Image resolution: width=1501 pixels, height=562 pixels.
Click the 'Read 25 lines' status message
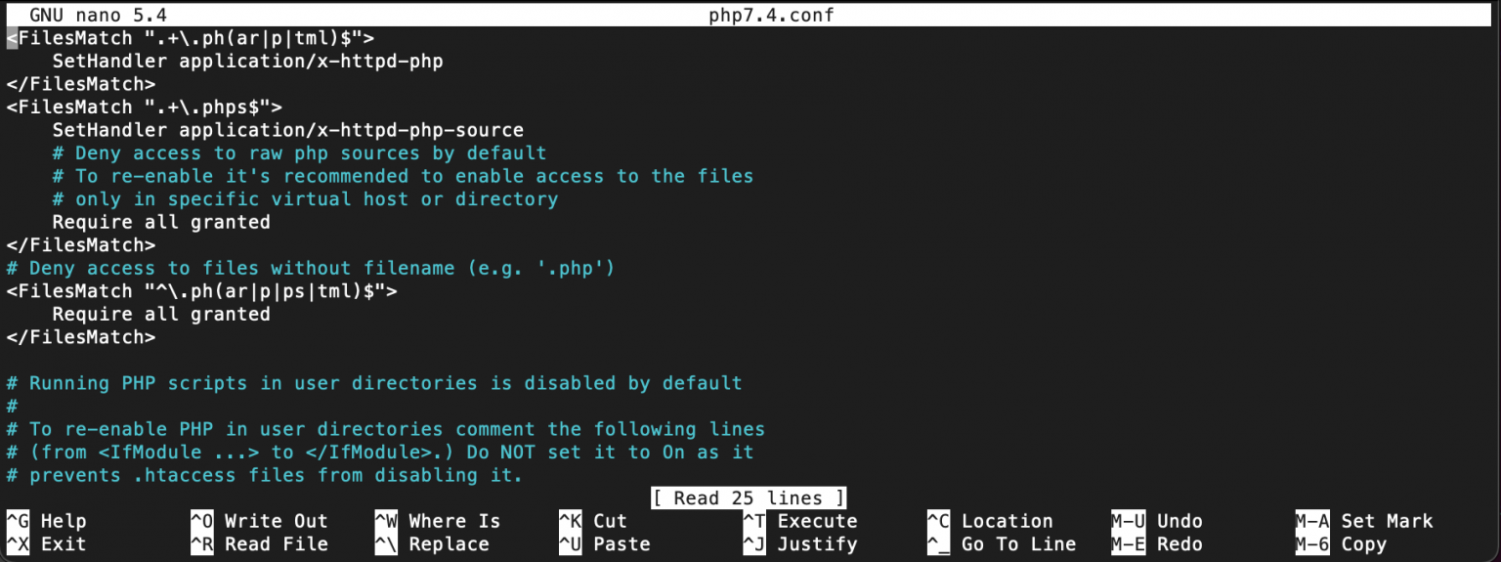click(x=749, y=498)
